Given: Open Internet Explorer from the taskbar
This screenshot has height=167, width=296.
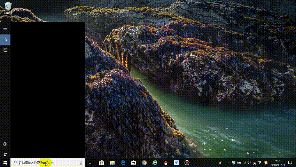Looking at the screenshot, I should coord(155,163).
